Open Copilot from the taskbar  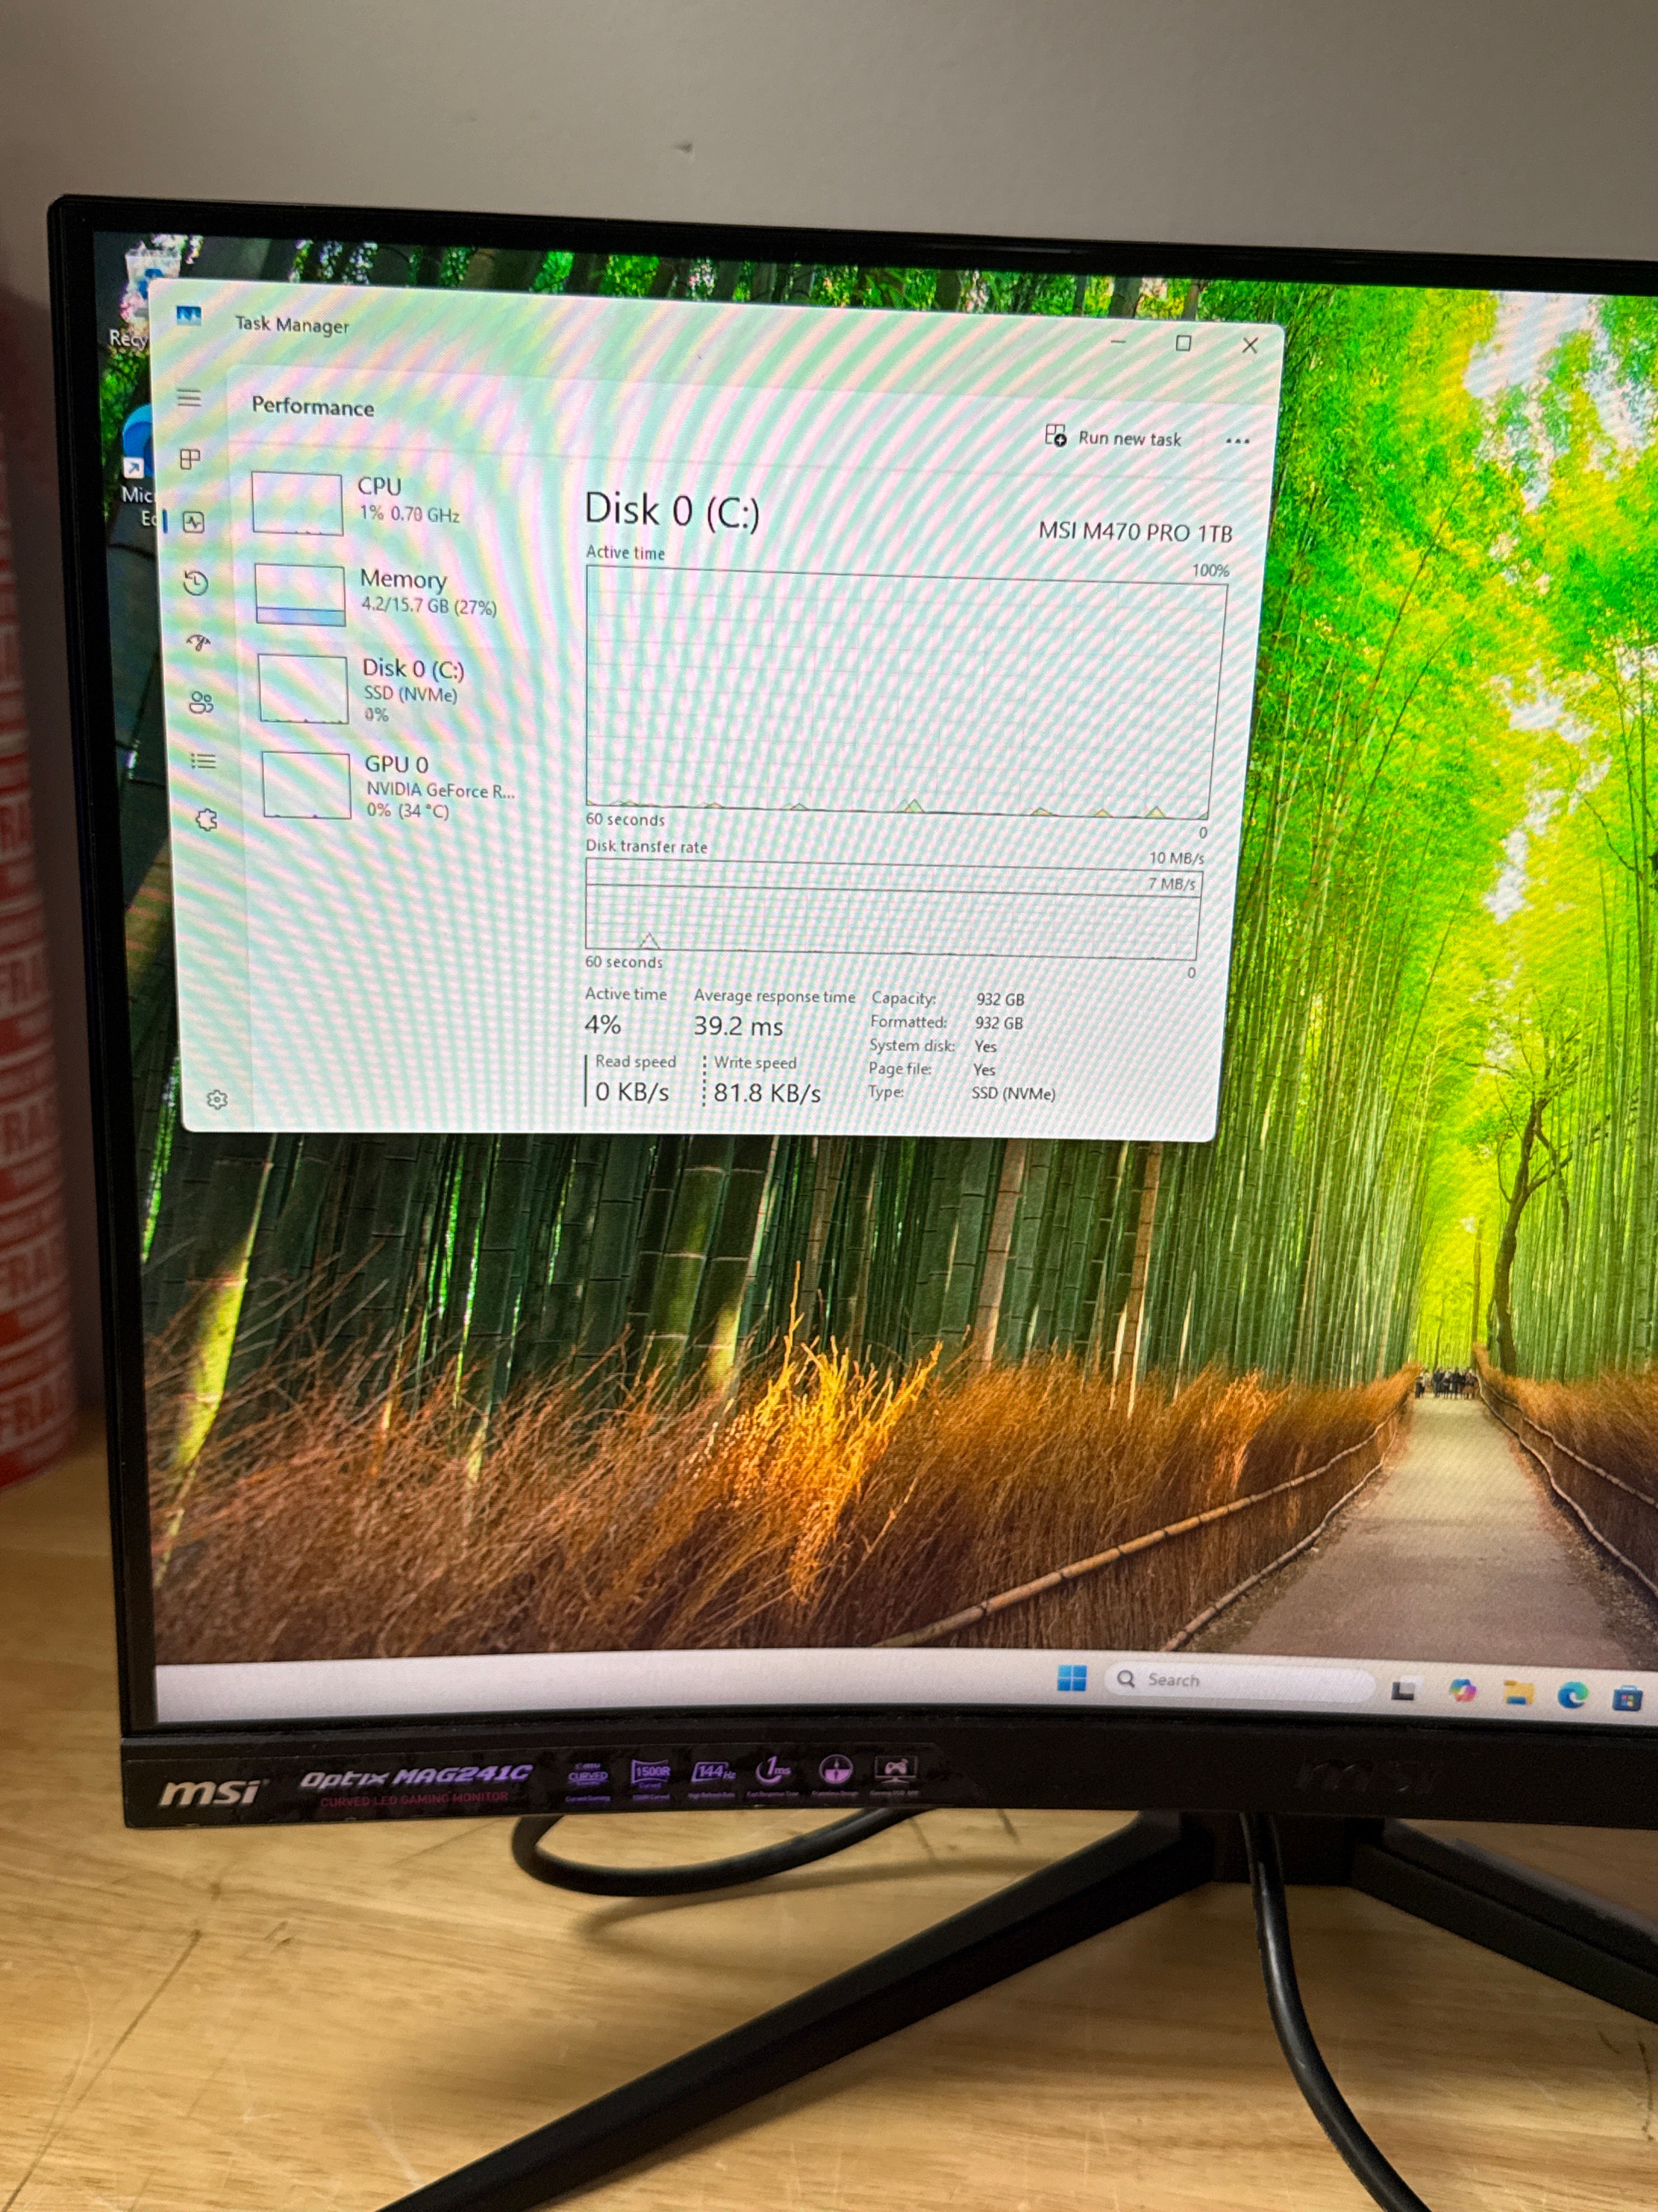(x=1463, y=1691)
